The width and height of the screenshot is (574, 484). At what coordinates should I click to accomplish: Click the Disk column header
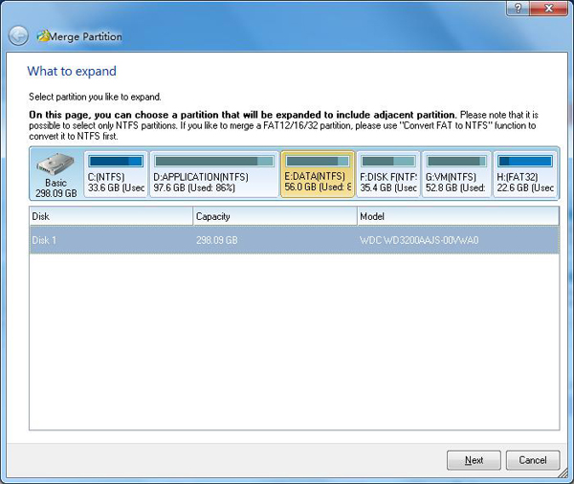tap(111, 216)
